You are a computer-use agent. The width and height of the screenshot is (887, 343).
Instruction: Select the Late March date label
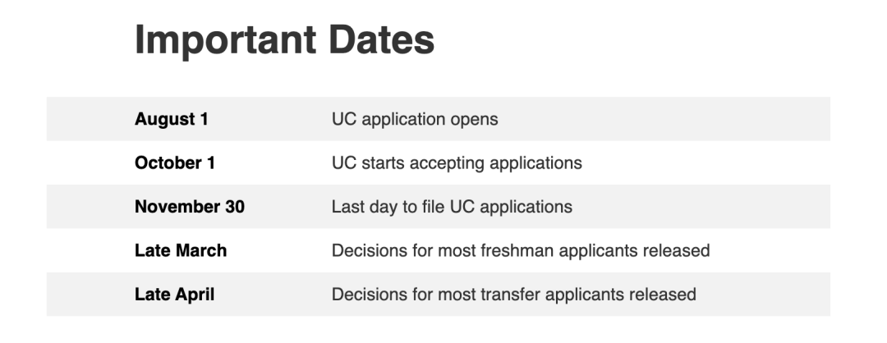(x=181, y=250)
